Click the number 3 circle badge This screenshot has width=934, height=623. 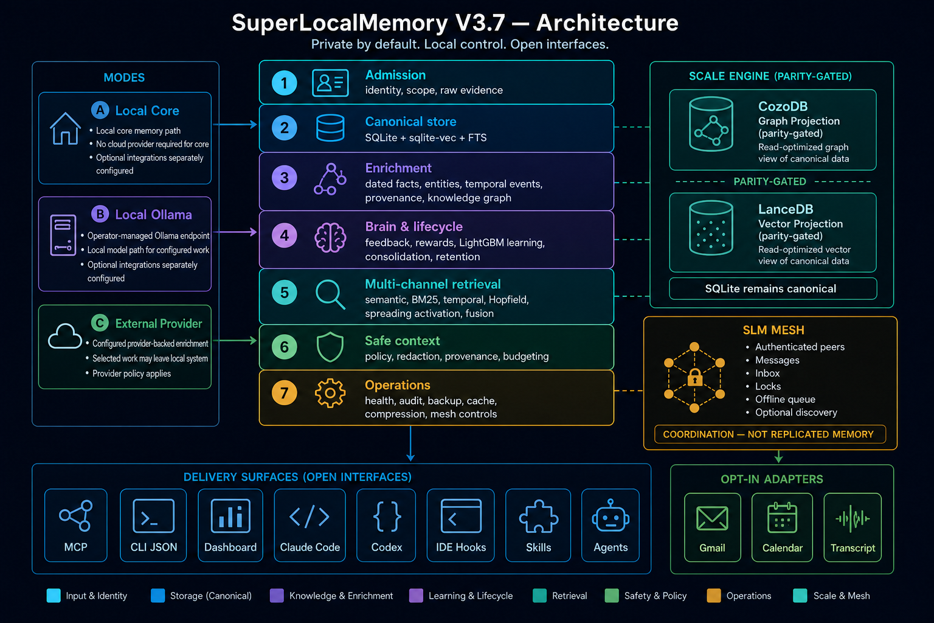click(x=285, y=178)
